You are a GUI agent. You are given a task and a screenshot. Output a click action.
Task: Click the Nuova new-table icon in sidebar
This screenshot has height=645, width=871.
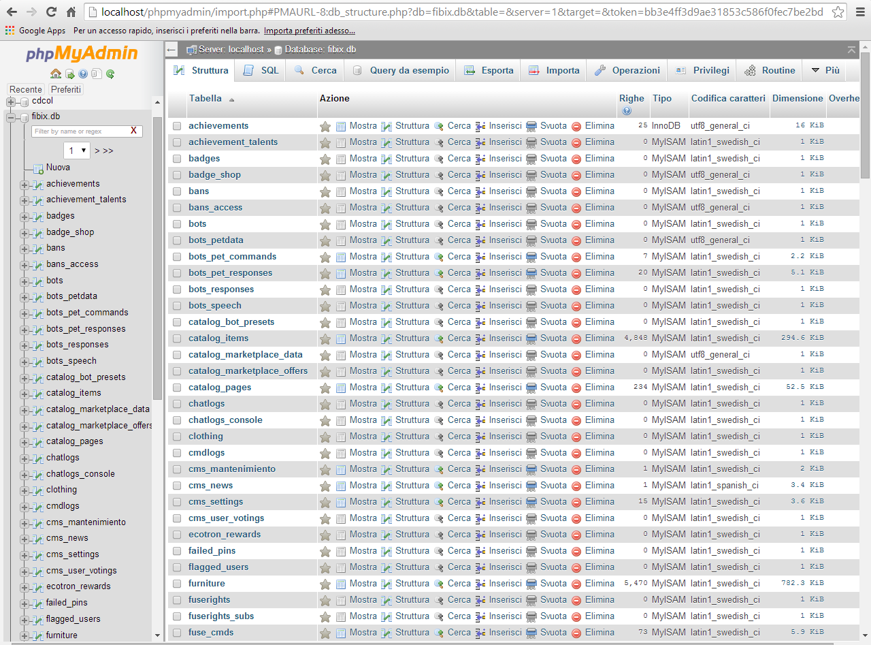[x=38, y=168]
